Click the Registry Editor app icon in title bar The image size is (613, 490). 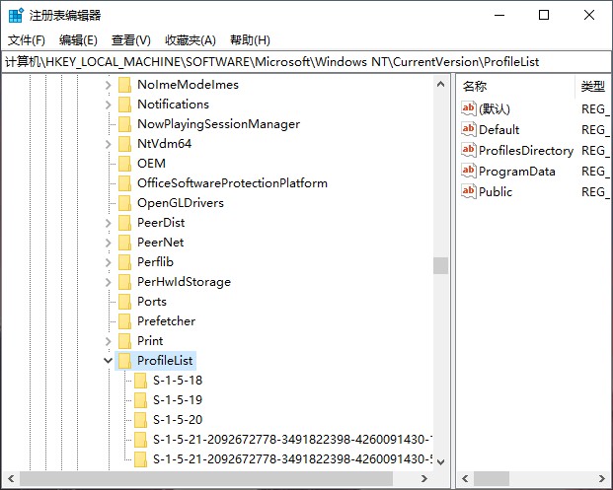pos(16,15)
